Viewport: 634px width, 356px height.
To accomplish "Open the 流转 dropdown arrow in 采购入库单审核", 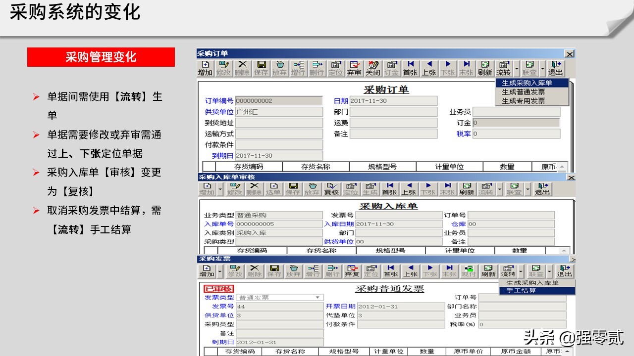I will coord(500,189).
